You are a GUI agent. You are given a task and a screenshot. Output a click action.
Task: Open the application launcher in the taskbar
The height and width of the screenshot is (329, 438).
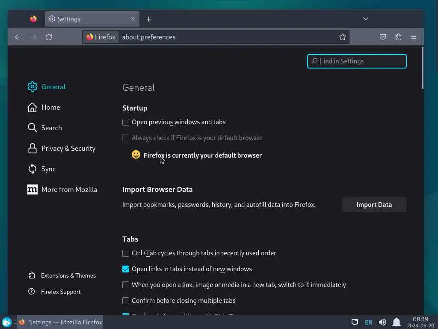click(6, 322)
